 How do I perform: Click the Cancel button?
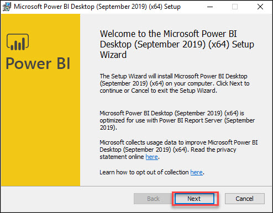[245, 199]
